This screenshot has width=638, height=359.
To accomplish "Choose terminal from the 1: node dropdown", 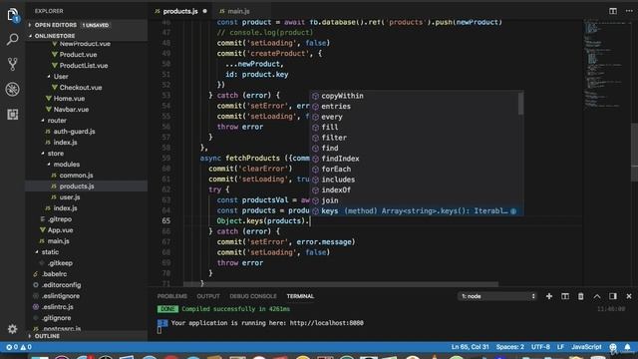I will point(497,296).
